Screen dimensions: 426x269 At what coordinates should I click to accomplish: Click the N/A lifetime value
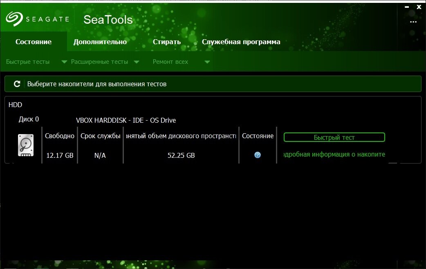click(100, 155)
